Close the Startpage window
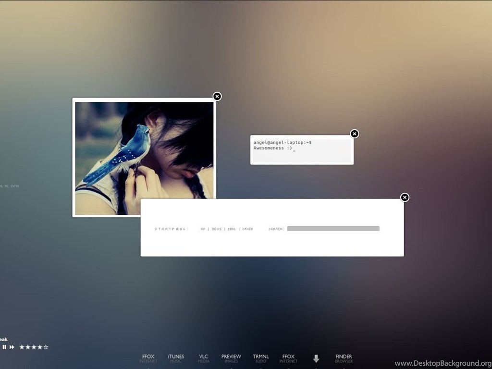 pos(405,197)
